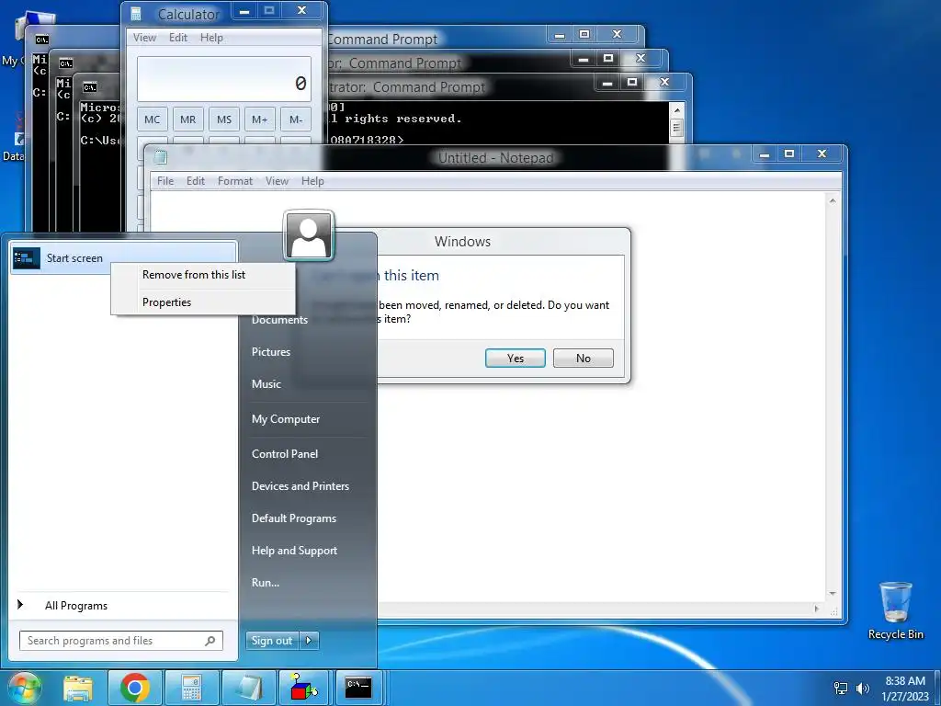Open Music from Start menu
This screenshot has height=706, width=941.
tap(266, 384)
